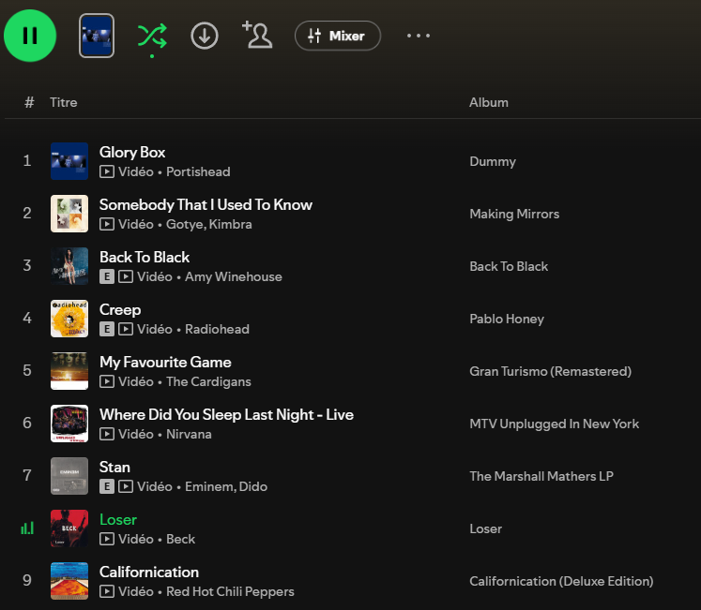Click the Pablo Honey cover thumbnail
This screenshot has height=610, width=701.
[x=69, y=319]
